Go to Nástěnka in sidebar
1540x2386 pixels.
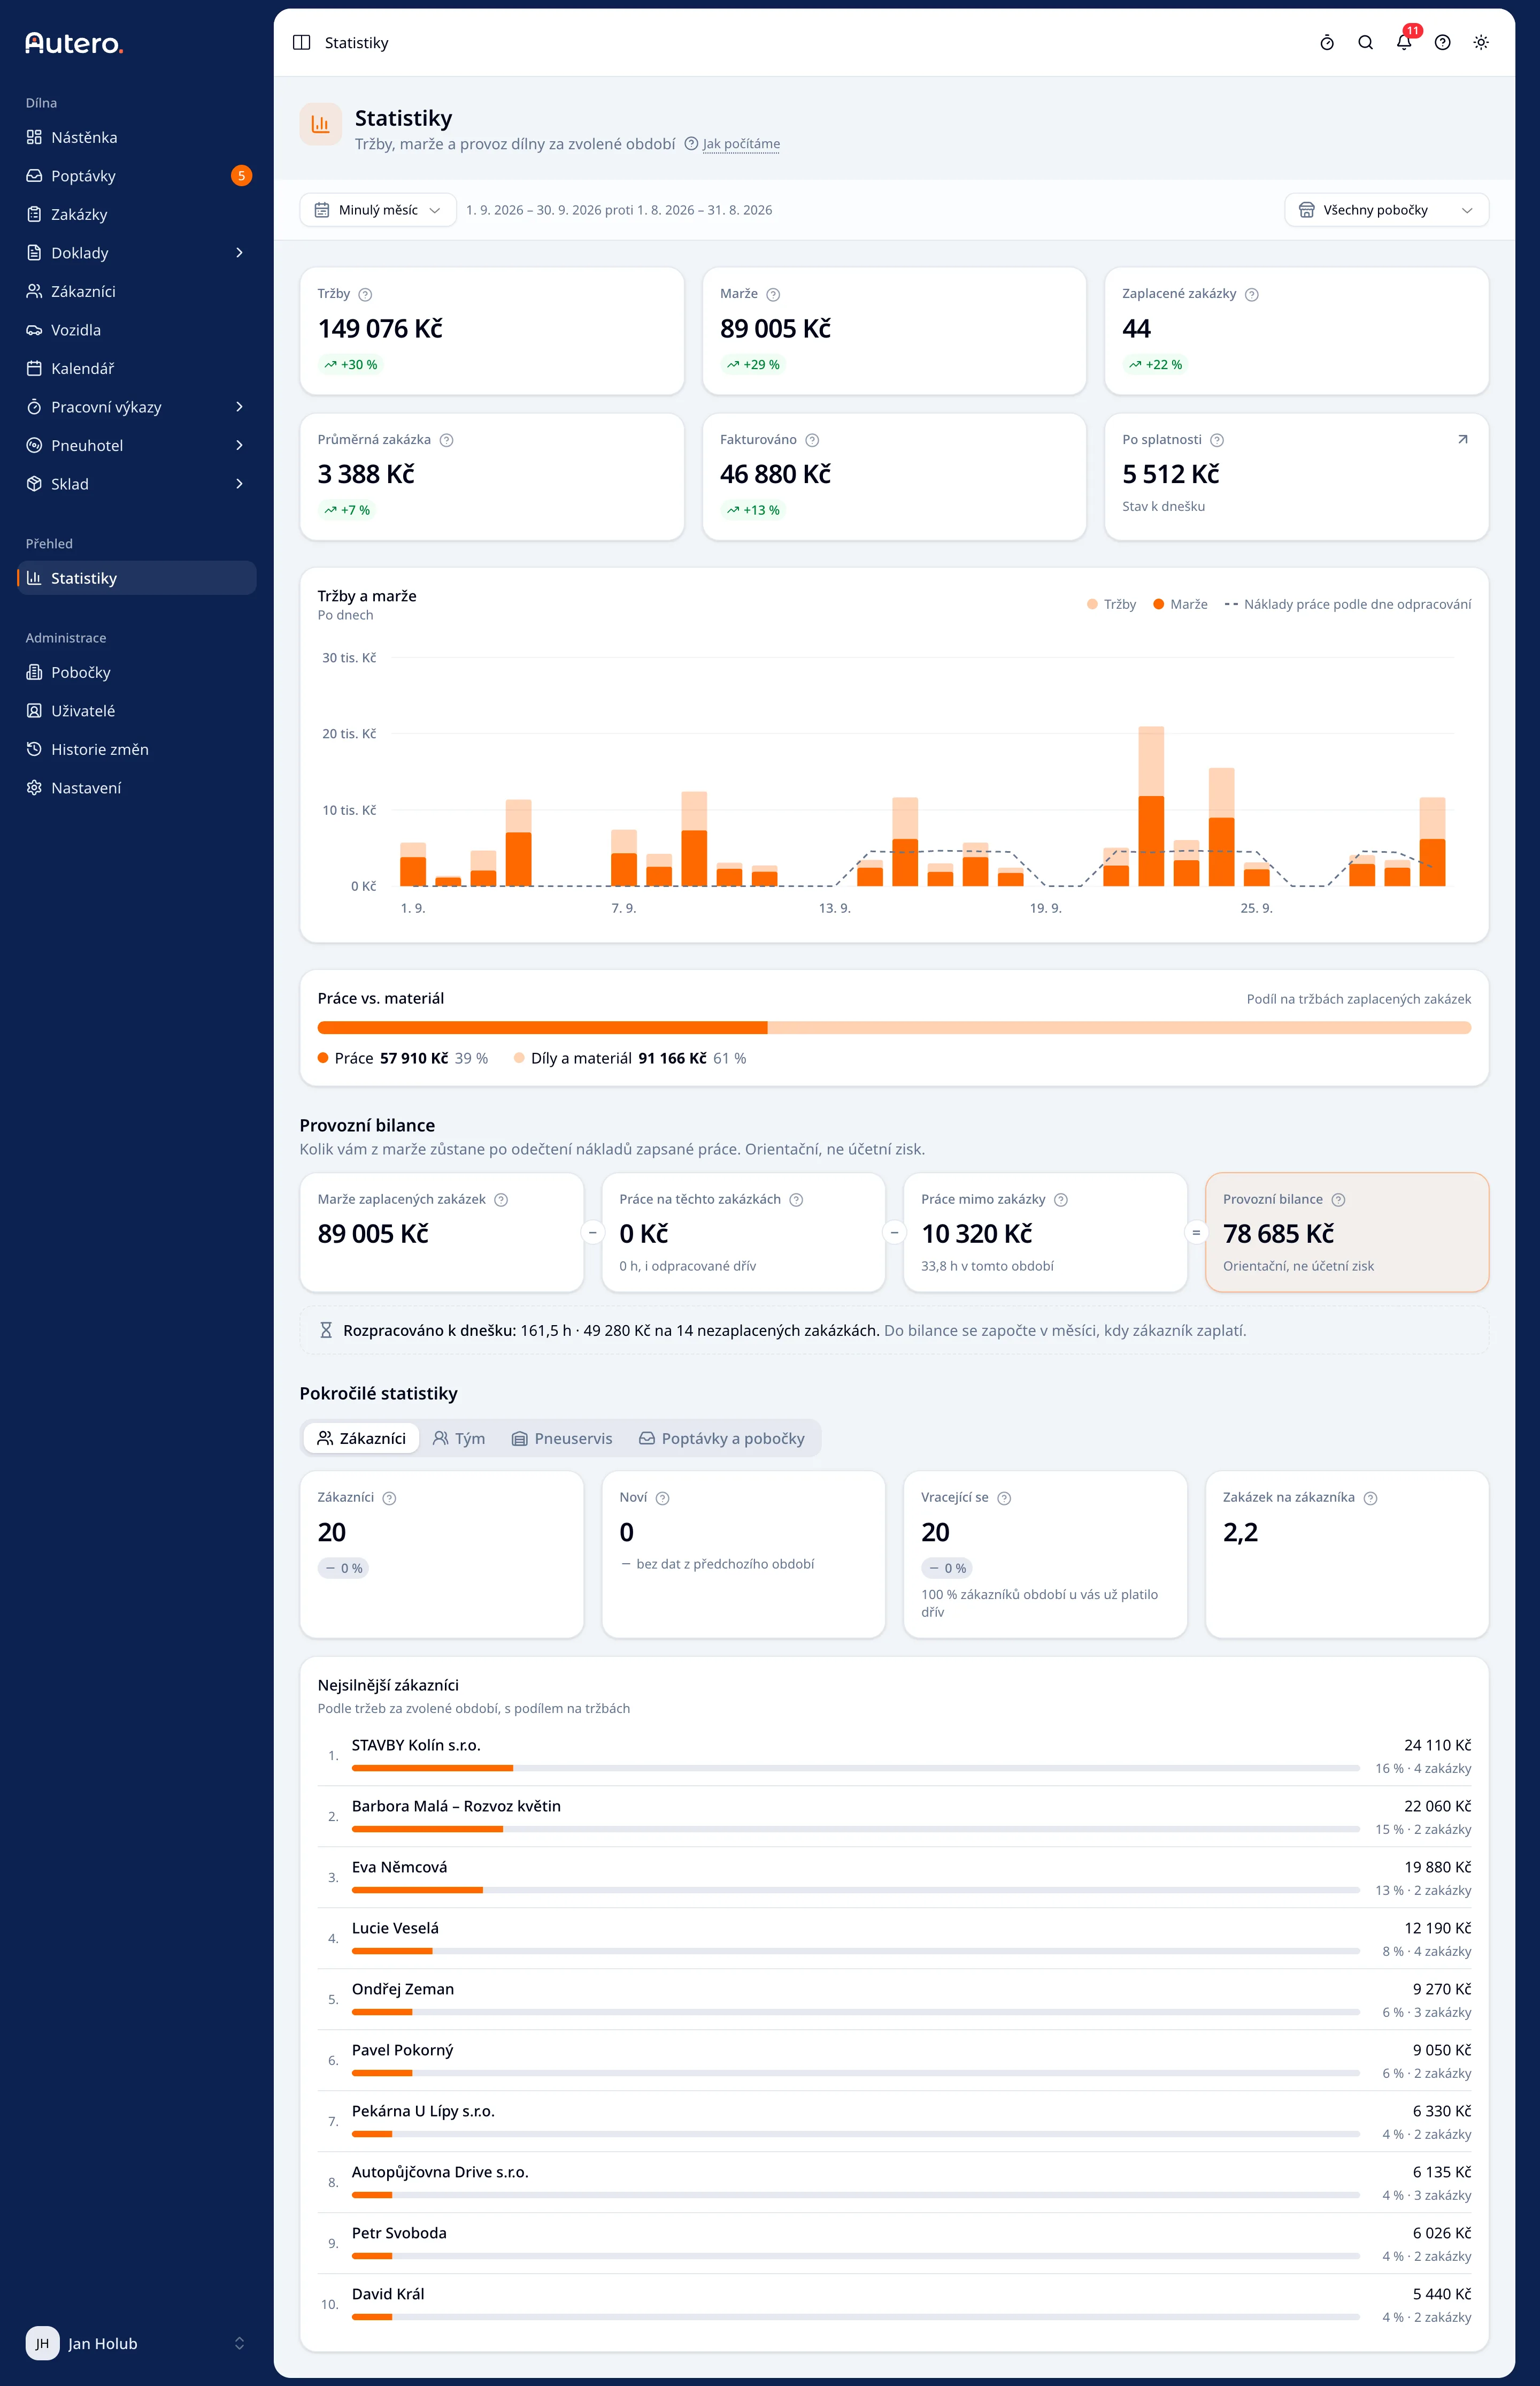tap(137, 137)
